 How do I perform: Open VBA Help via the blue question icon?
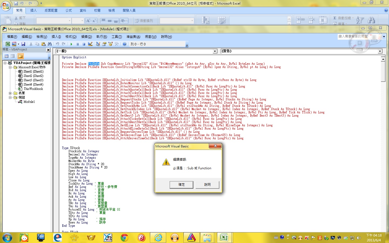pyautogui.click(x=125, y=44)
